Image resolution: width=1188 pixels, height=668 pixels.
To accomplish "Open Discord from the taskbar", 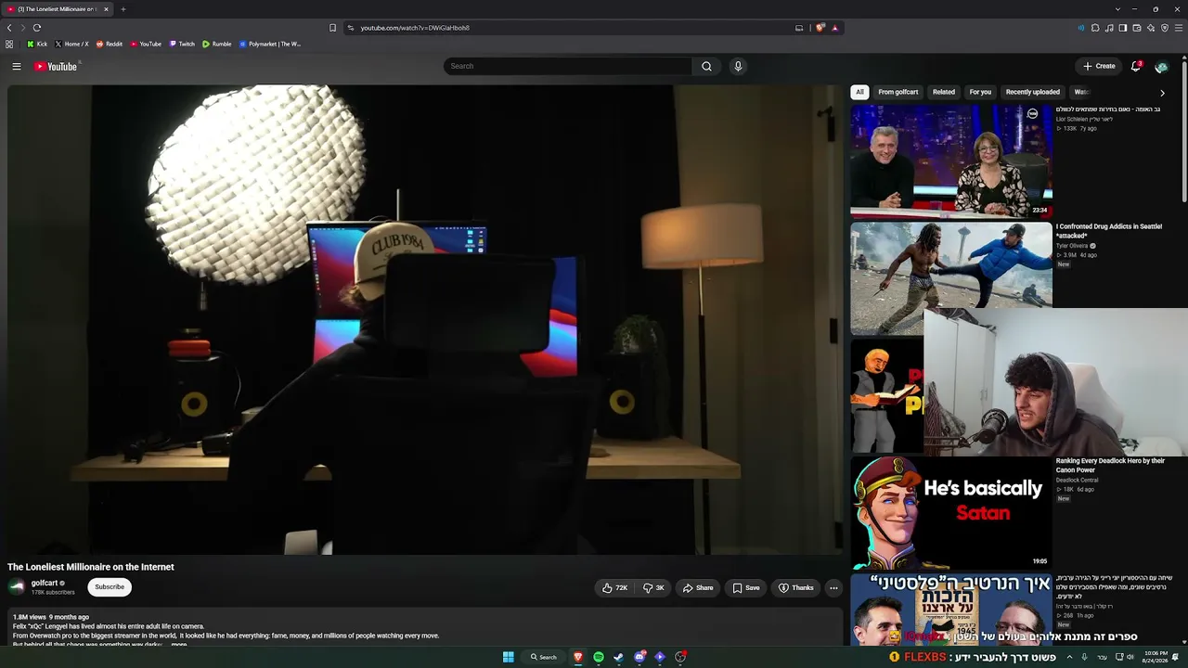I will click(x=639, y=657).
